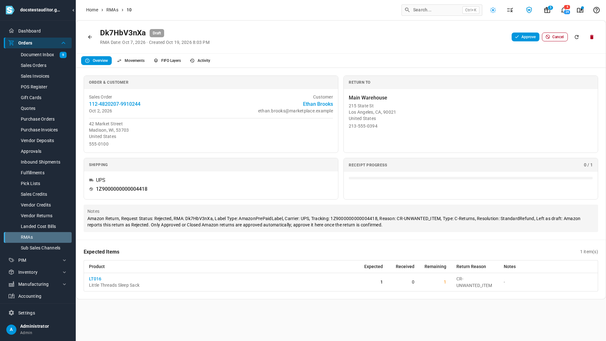Open Vendor Returns in sidebar
Image resolution: width=606 pixels, height=341 pixels.
38,216
